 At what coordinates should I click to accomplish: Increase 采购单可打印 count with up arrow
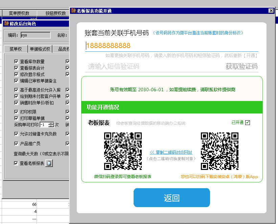[51, 123]
